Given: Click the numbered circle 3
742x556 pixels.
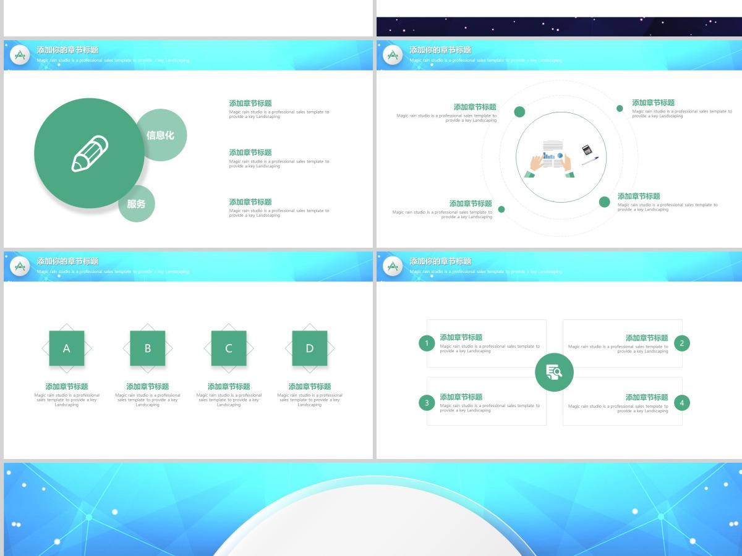Looking at the screenshot, I should (x=427, y=403).
